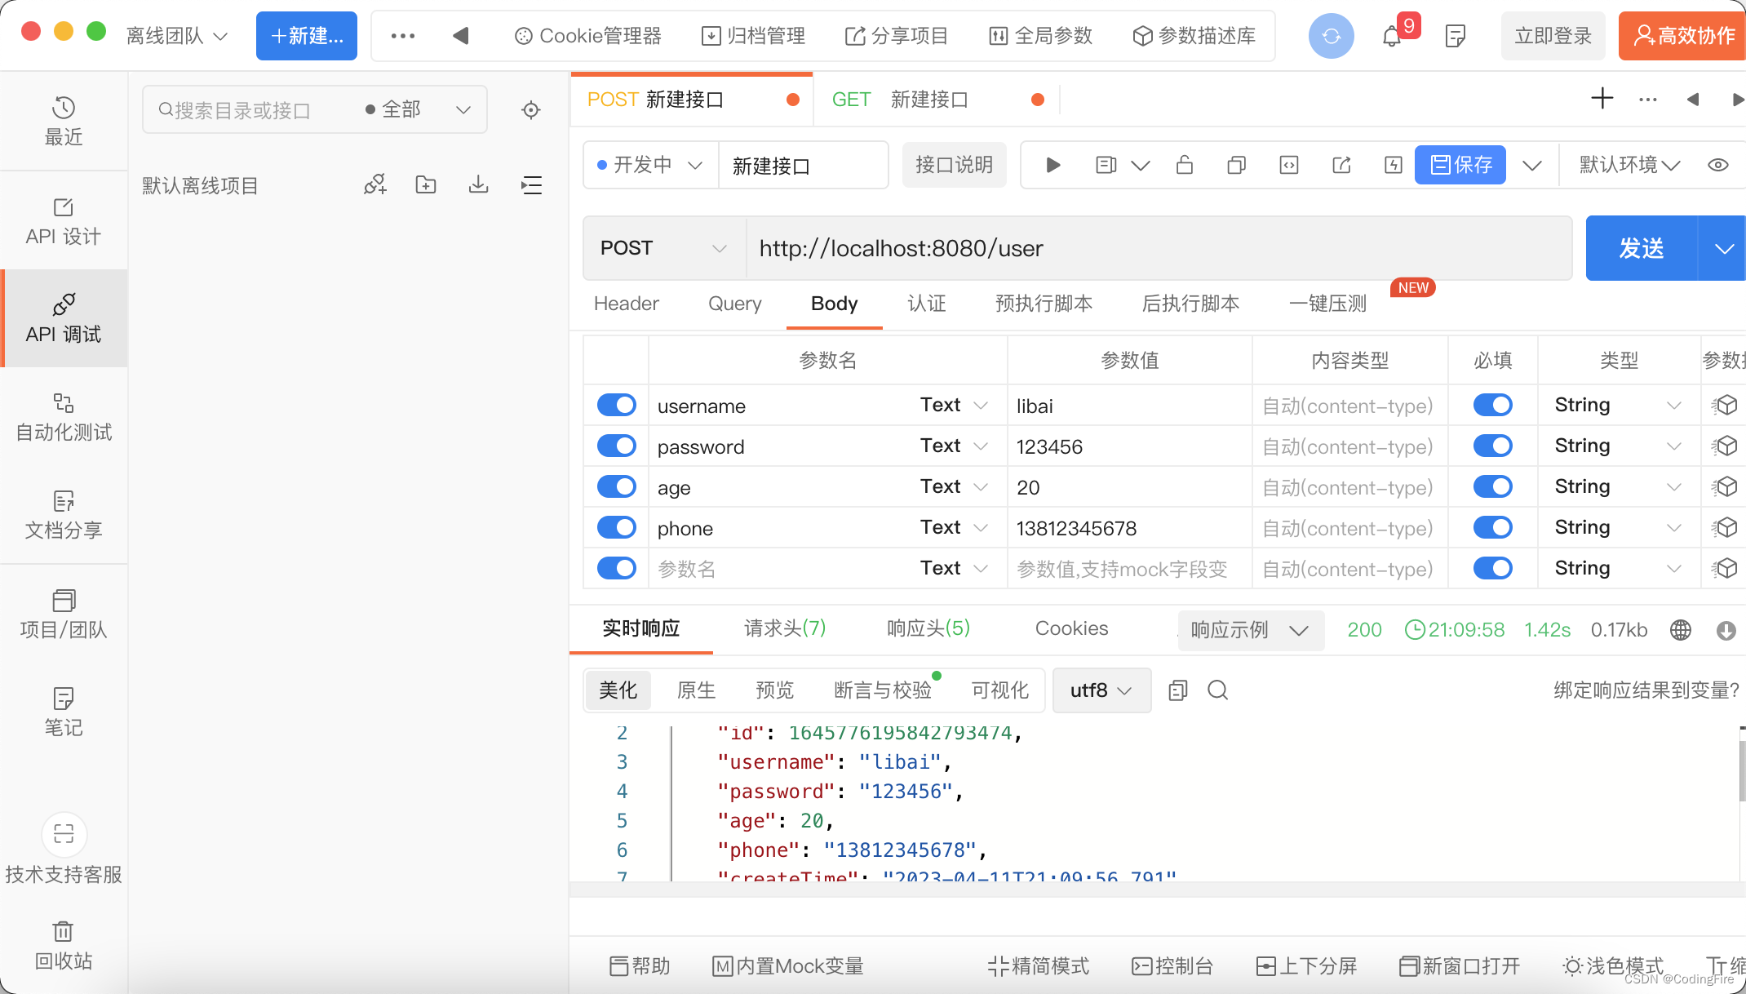Click the locate-current-interface target icon
The width and height of the screenshot is (1746, 994).
[x=531, y=109]
